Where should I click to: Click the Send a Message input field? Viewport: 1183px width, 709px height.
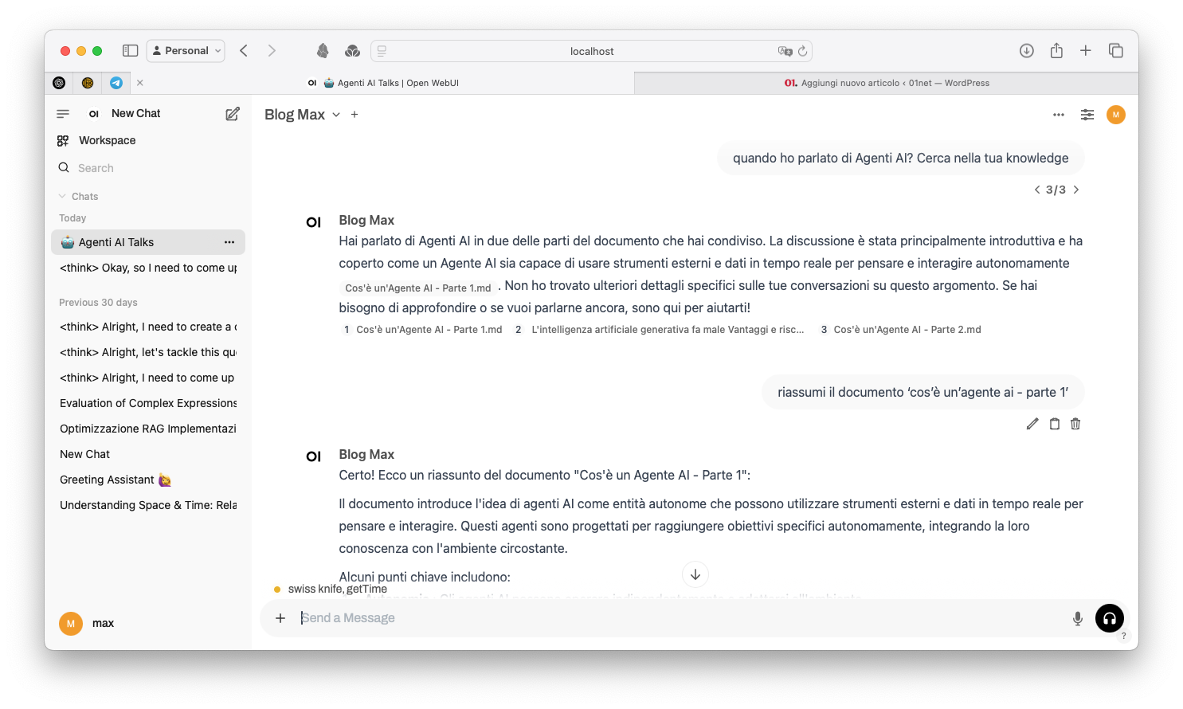681,618
